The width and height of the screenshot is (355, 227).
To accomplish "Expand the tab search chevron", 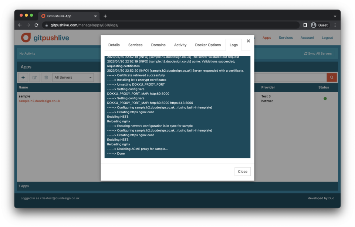I will [335, 16].
